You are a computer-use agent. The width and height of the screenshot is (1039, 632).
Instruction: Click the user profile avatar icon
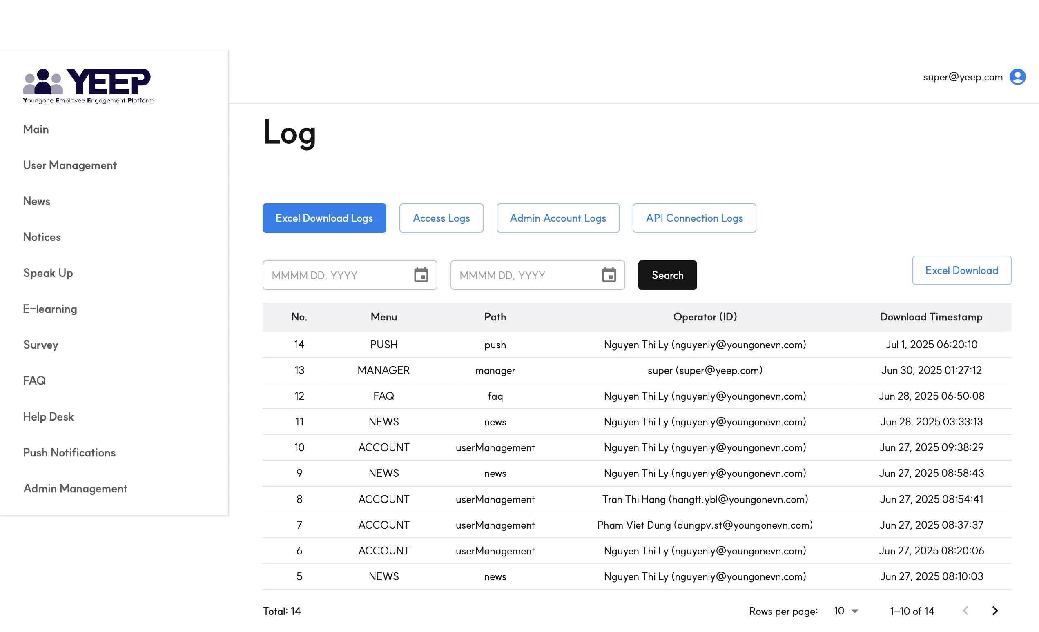tap(1017, 77)
